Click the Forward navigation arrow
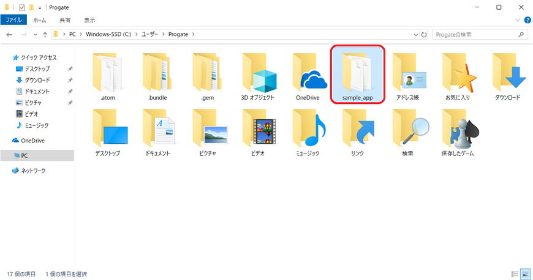Screen dimensions: 533x280 [24, 35]
